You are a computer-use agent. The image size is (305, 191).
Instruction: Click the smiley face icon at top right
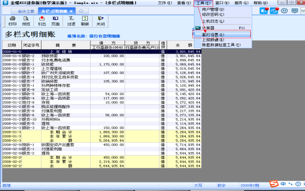pyautogui.click(x=284, y=11)
